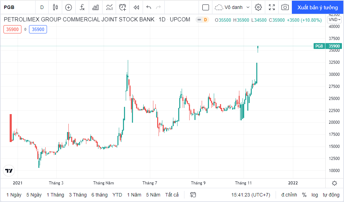344x202 pixels.
Task: Open the candlestick chart style selector
Action: click(x=56, y=7)
